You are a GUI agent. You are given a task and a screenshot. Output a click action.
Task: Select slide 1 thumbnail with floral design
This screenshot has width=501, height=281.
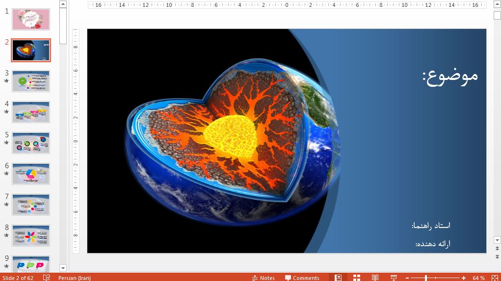coord(31,19)
